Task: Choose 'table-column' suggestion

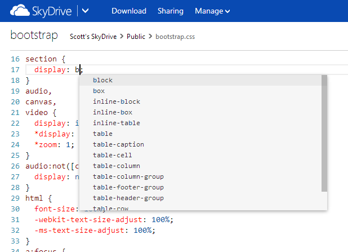Action: tap(200, 166)
